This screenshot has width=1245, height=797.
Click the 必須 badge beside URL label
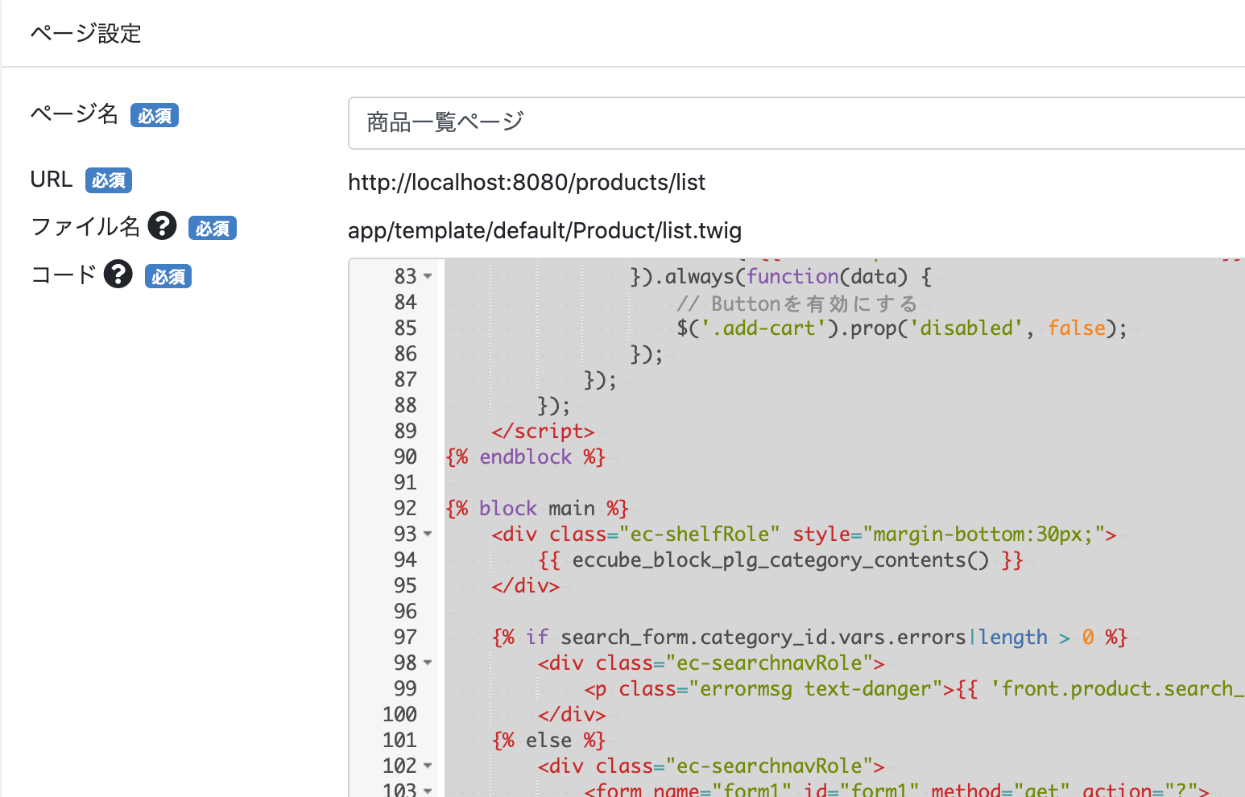109,180
